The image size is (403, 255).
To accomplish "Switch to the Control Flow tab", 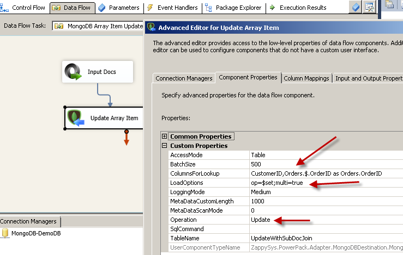I will coord(23,8).
